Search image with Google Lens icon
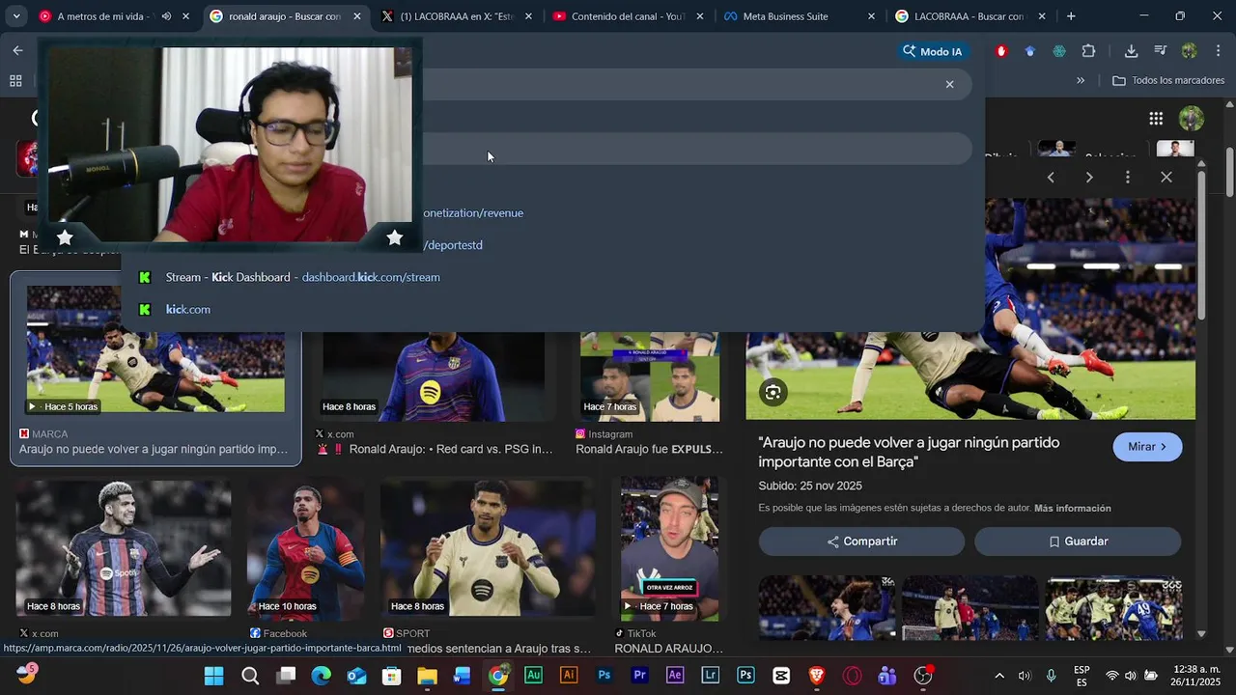 pos(772,392)
